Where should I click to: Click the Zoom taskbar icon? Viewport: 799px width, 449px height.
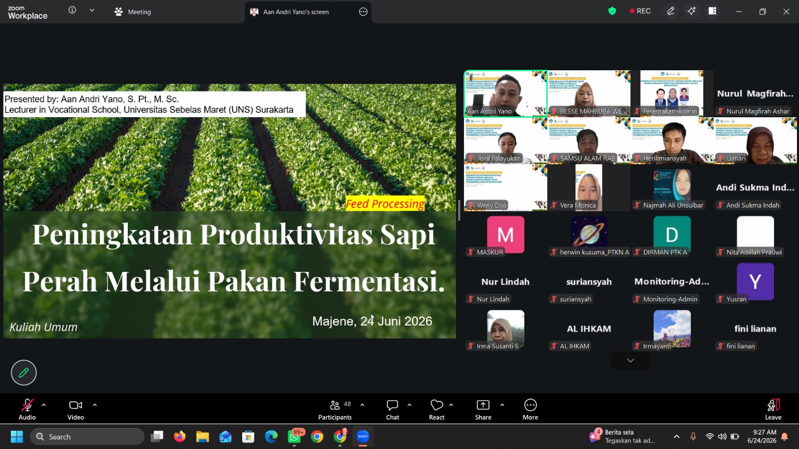tap(363, 437)
